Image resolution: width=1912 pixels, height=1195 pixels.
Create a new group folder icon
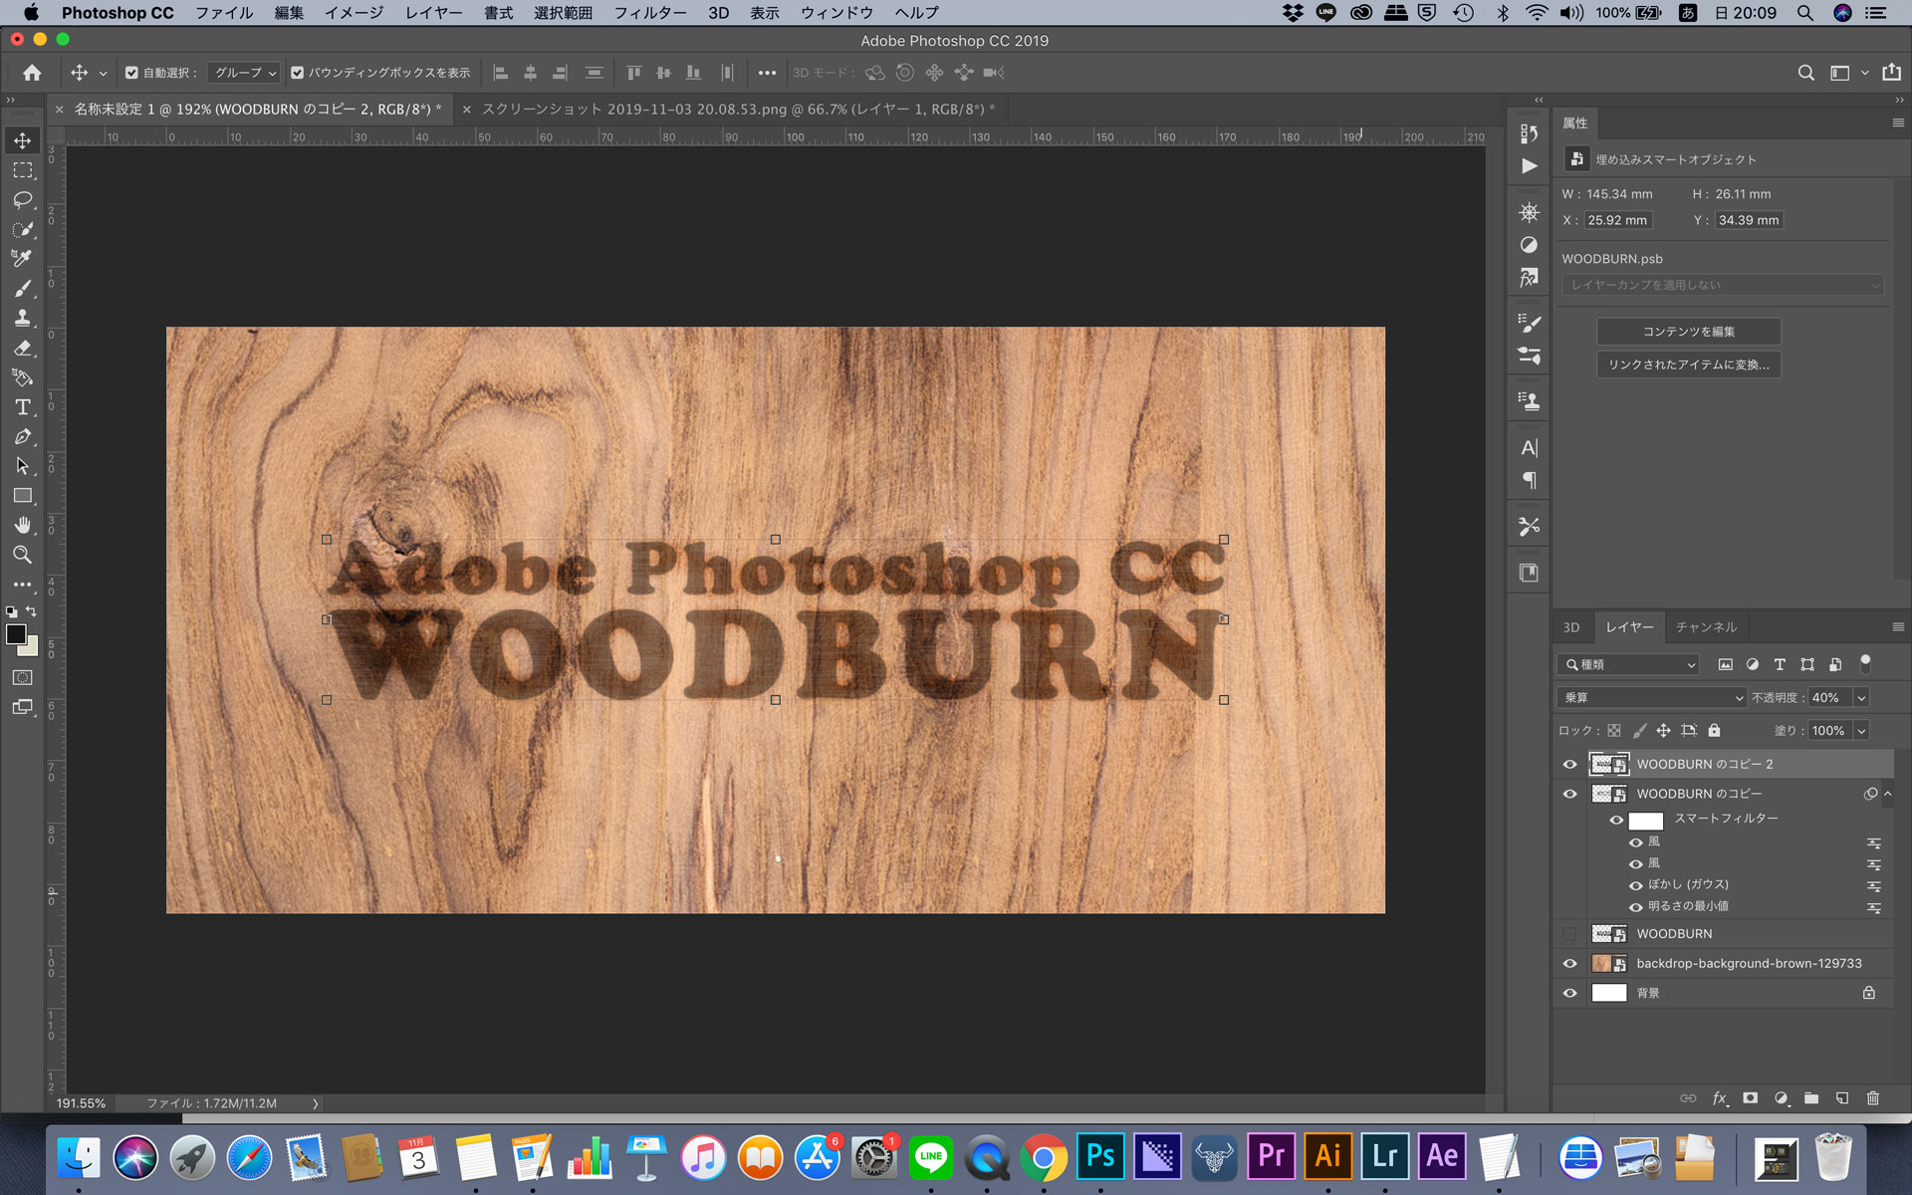pos(1811,1098)
